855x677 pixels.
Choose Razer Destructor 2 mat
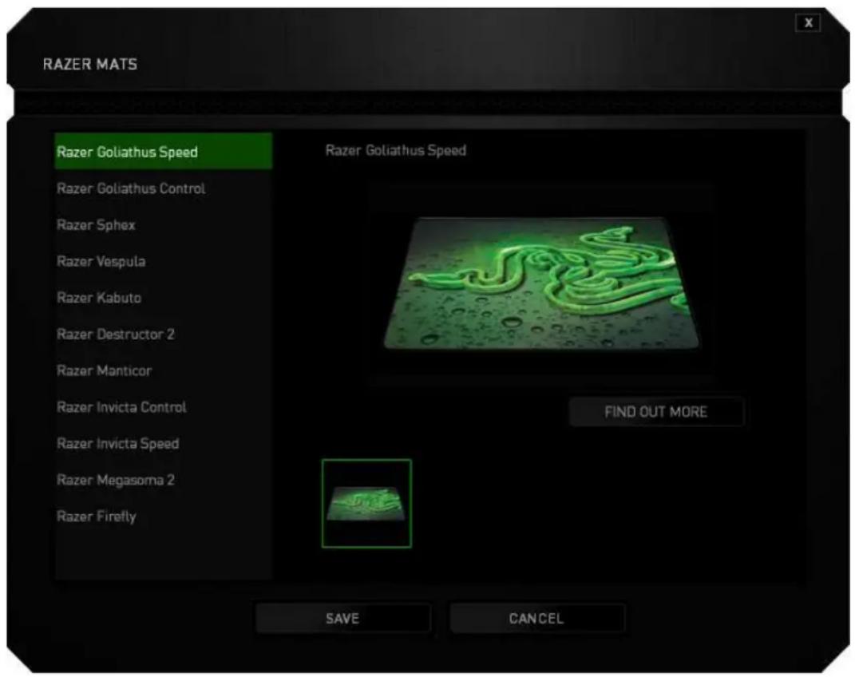[x=164, y=335]
